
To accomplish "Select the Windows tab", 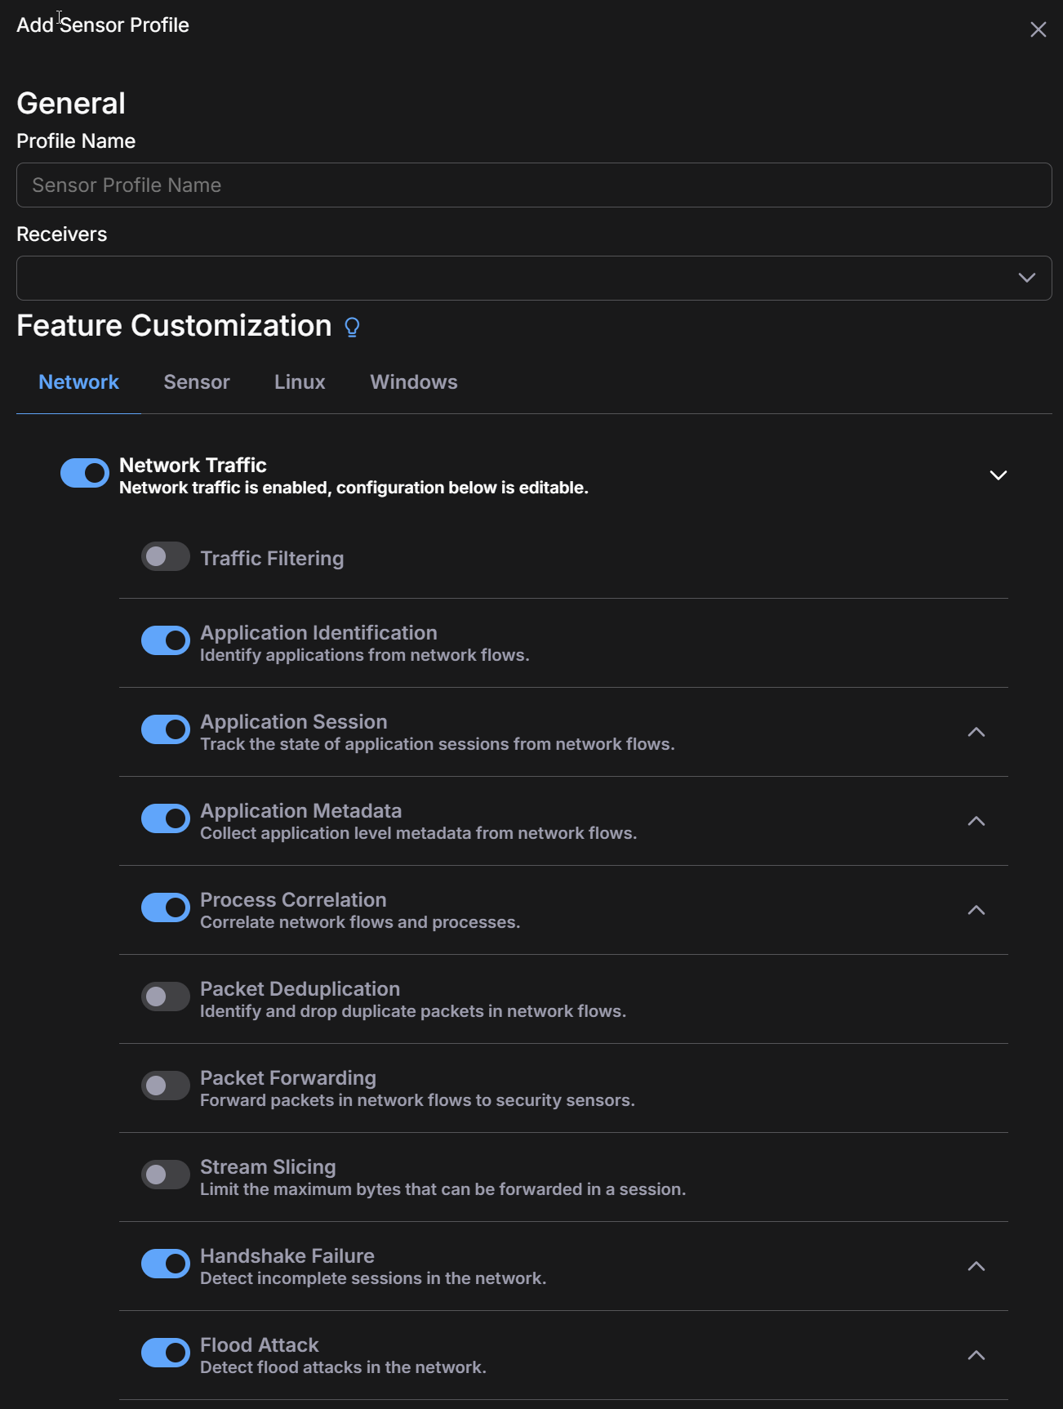I will 413,382.
